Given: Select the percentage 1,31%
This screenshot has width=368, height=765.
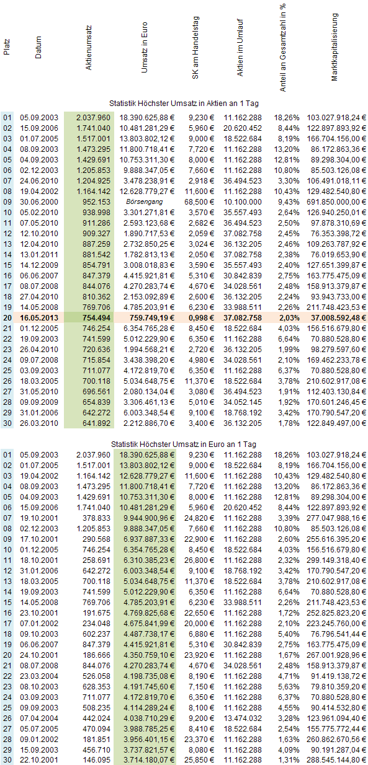Looking at the screenshot, I should tap(289, 761).
